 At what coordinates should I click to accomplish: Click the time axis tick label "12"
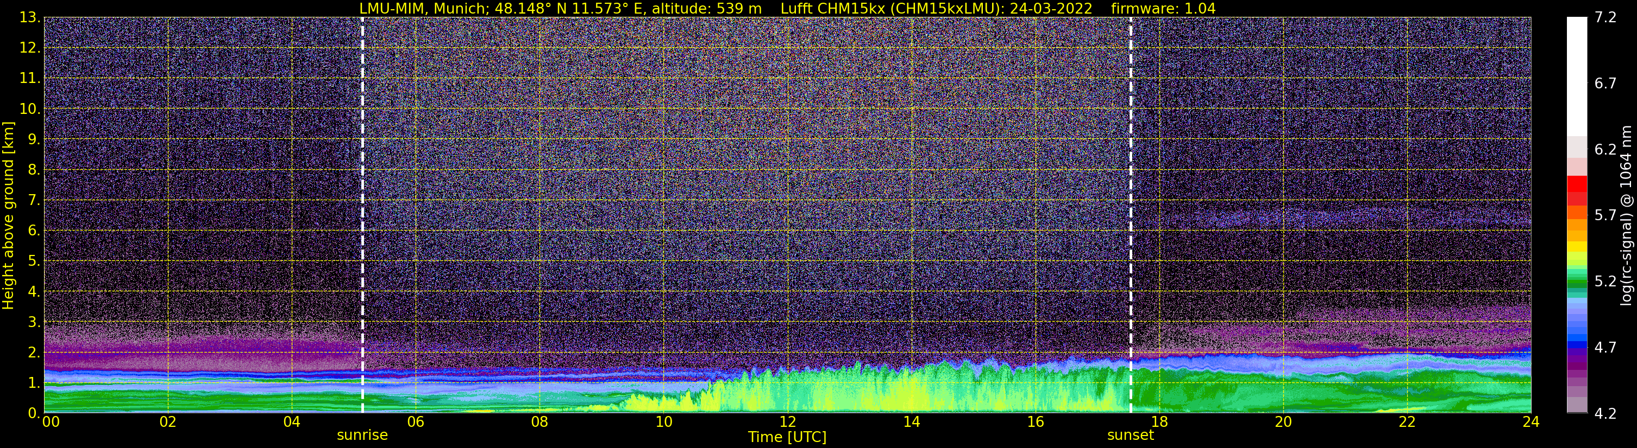pyautogui.click(x=787, y=423)
